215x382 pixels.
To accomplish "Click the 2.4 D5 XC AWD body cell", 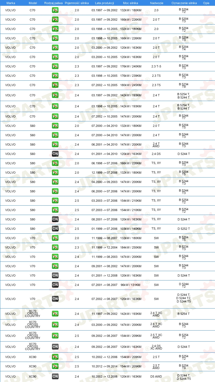I will 156,347.
